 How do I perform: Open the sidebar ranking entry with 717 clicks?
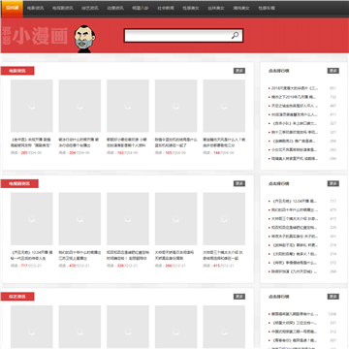[295, 201]
